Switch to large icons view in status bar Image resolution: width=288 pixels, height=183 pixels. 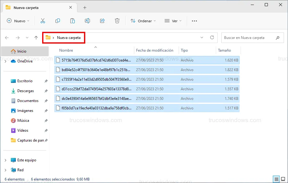283,179
